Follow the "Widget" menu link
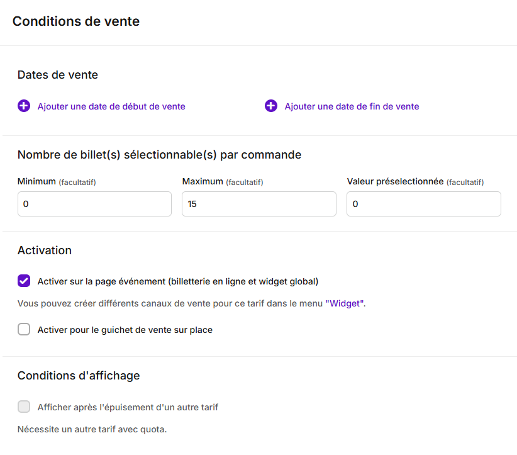 click(x=345, y=303)
